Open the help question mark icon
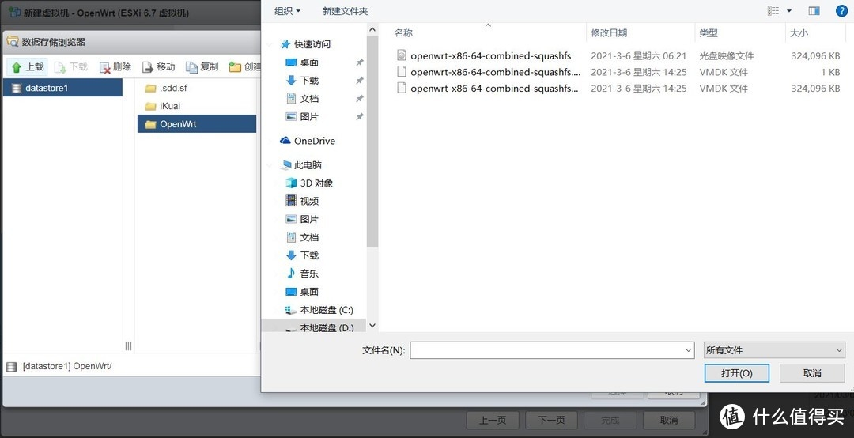The image size is (854, 438). point(841,11)
